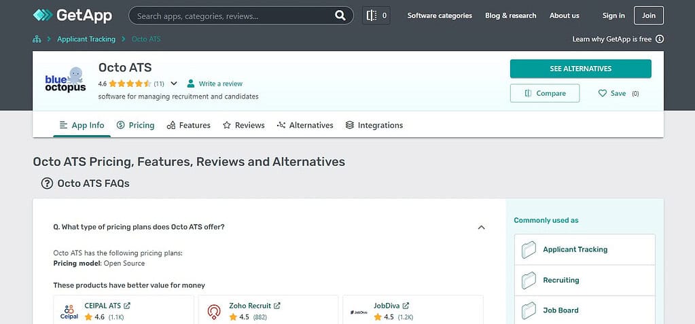695x324 pixels.
Task: Open the CEIPAL ATS product link
Action: pyautogui.click(x=103, y=306)
